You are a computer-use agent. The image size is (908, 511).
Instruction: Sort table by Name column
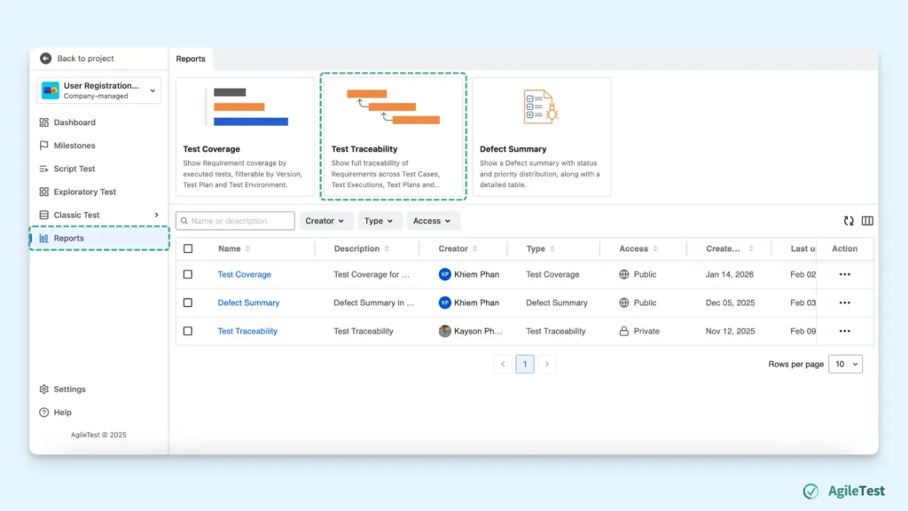[x=248, y=248]
